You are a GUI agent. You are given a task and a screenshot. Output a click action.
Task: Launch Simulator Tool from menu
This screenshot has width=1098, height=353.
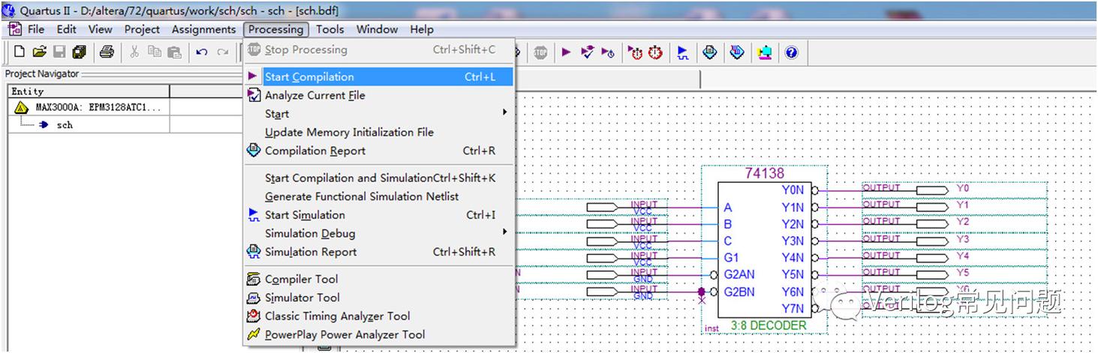point(378,298)
